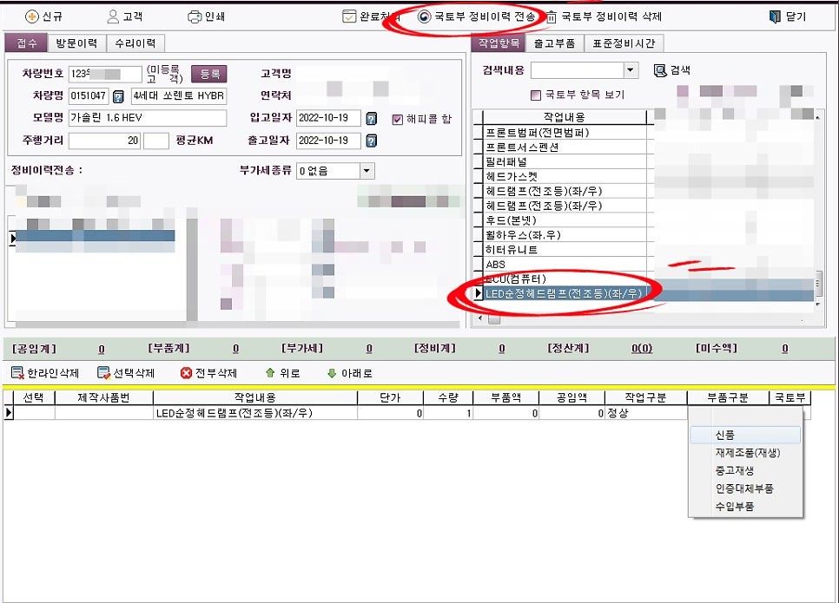Click the 등록 register button
The height and width of the screenshot is (603, 839).
pyautogui.click(x=208, y=75)
